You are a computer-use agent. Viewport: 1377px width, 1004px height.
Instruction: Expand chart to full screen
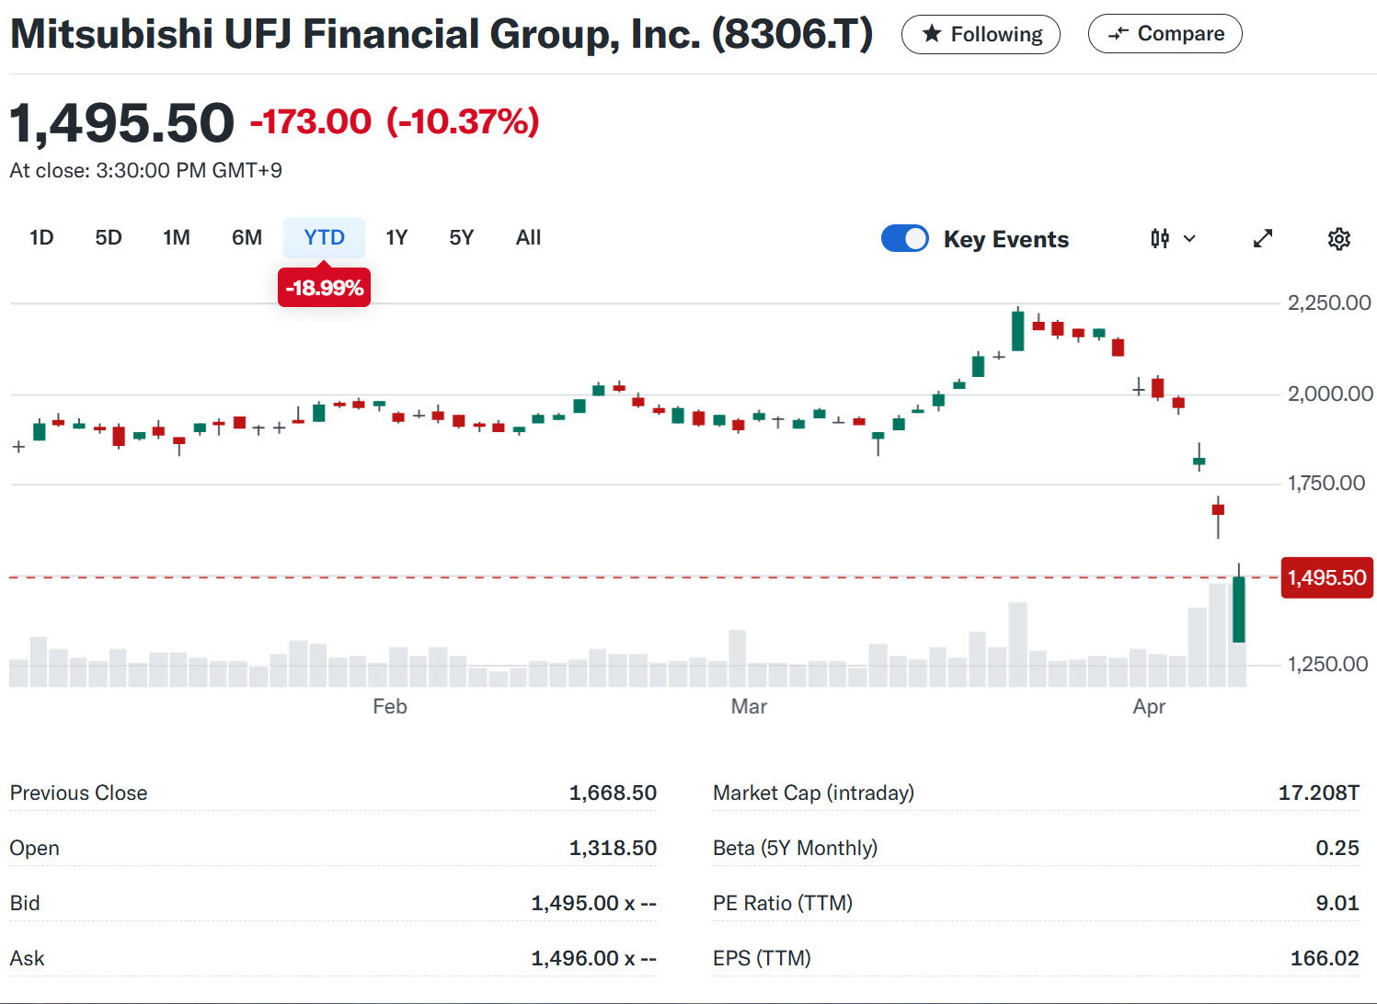[x=1263, y=239]
